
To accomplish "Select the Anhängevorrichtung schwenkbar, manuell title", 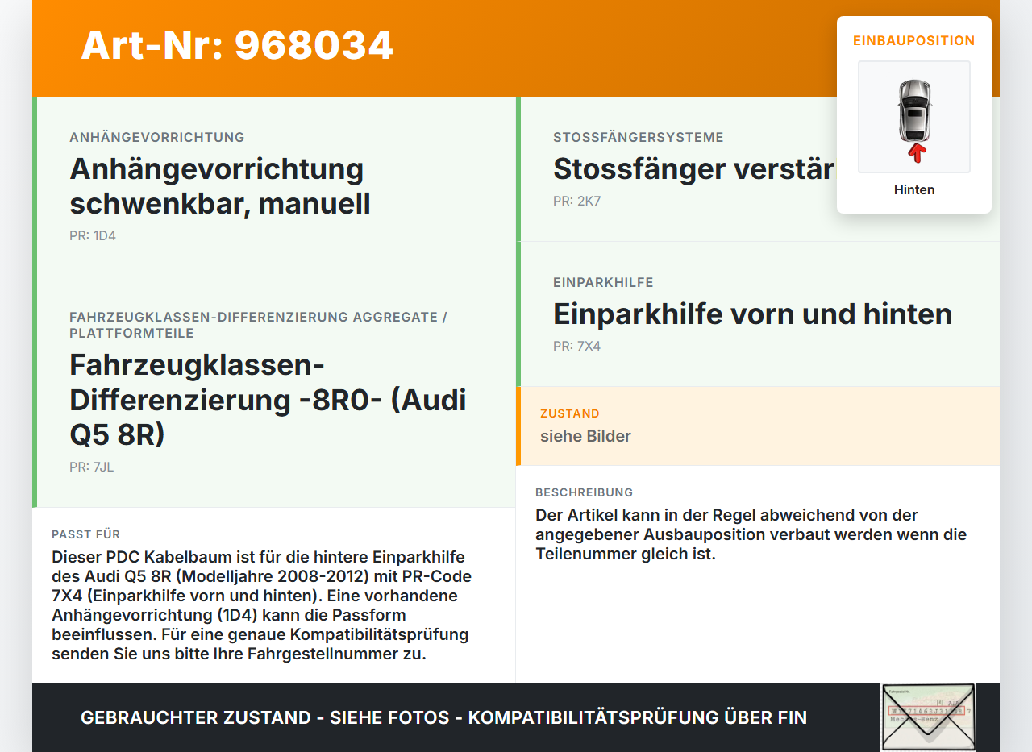I will click(x=220, y=186).
